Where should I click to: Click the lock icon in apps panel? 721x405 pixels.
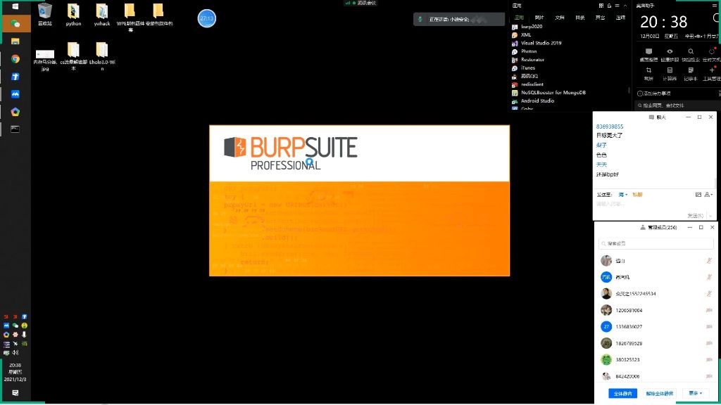click(x=609, y=6)
